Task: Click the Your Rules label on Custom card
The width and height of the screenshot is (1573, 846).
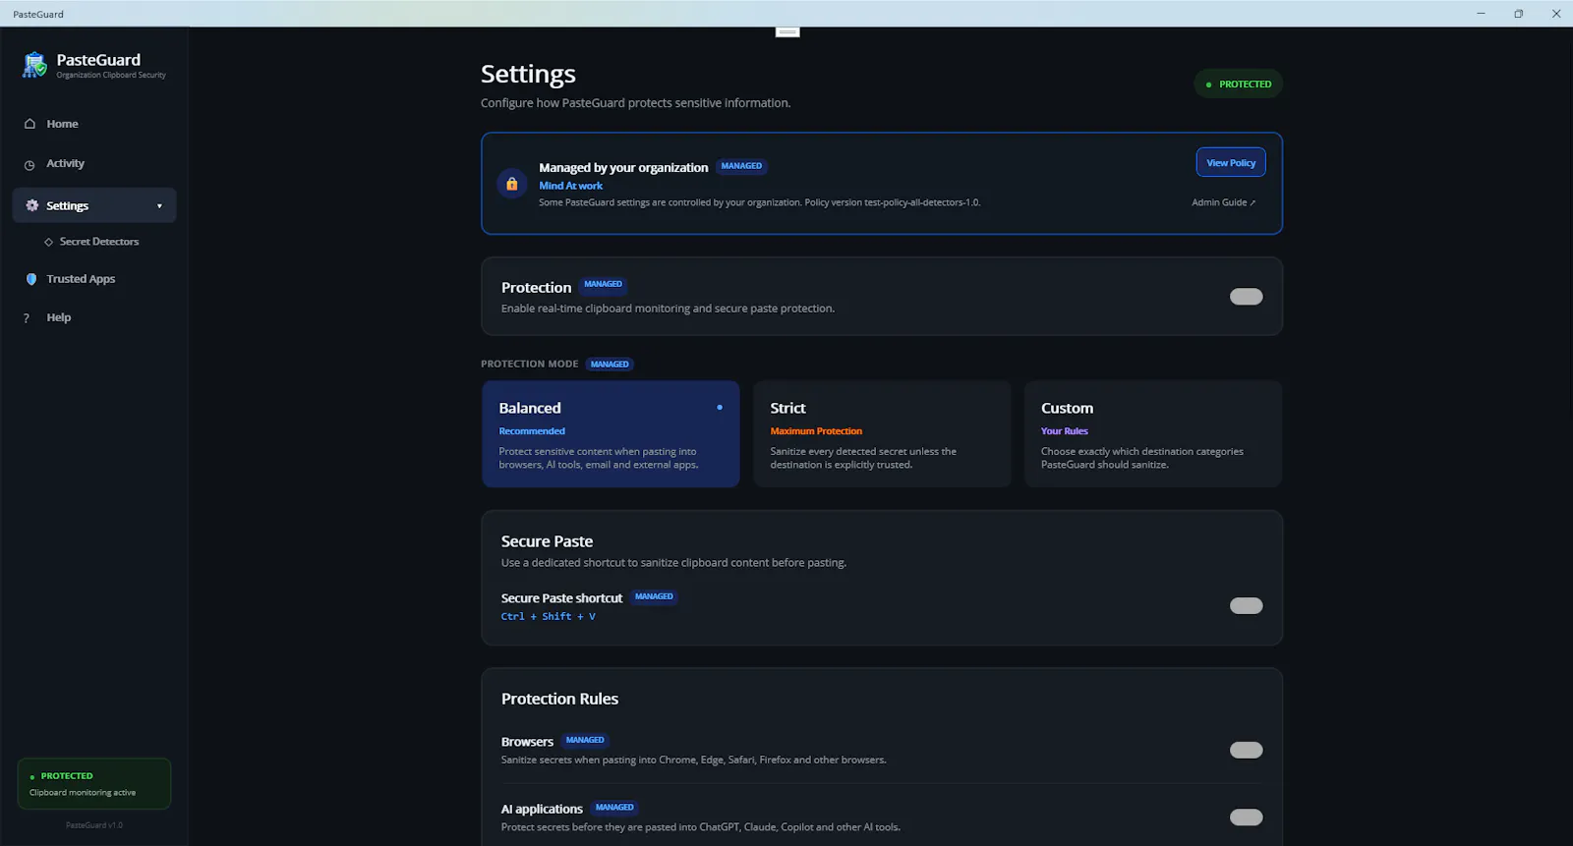Action: pos(1065,431)
